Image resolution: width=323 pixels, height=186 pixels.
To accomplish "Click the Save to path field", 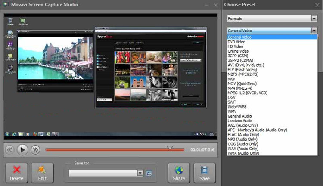I will point(103,173).
